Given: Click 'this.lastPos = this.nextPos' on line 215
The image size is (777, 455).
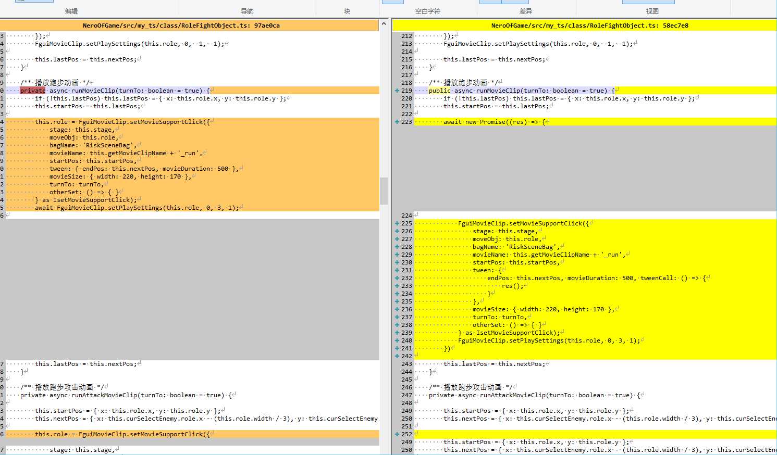Looking at the screenshot, I should 492,59.
